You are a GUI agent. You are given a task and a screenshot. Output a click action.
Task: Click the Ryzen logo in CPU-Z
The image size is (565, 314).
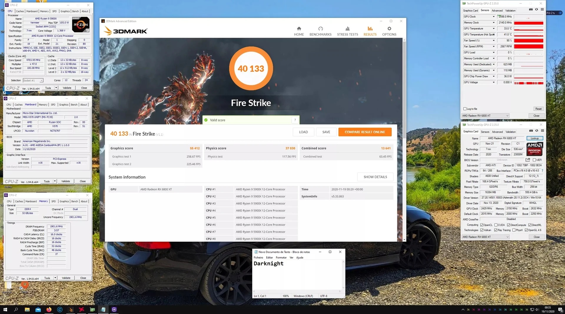(81, 24)
